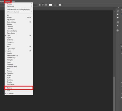Viewport: 122px width, 111px height.
Task: Click Find Extensions on Exchange (legacy)
Action: pos(19,10)
